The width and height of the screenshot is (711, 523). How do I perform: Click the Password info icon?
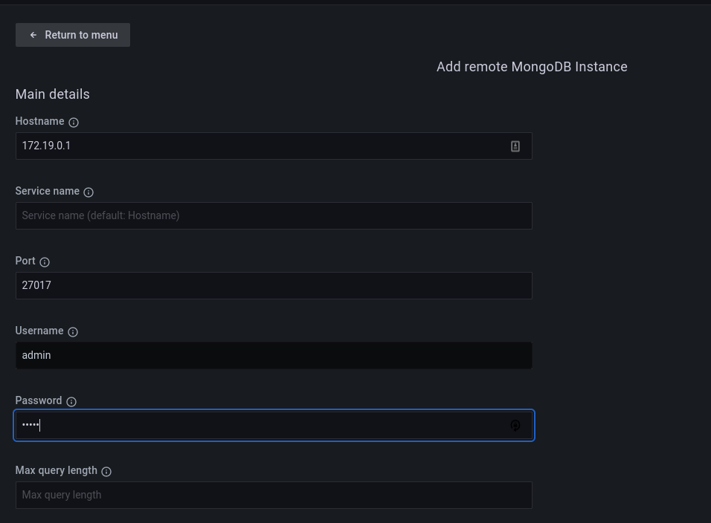pos(71,401)
